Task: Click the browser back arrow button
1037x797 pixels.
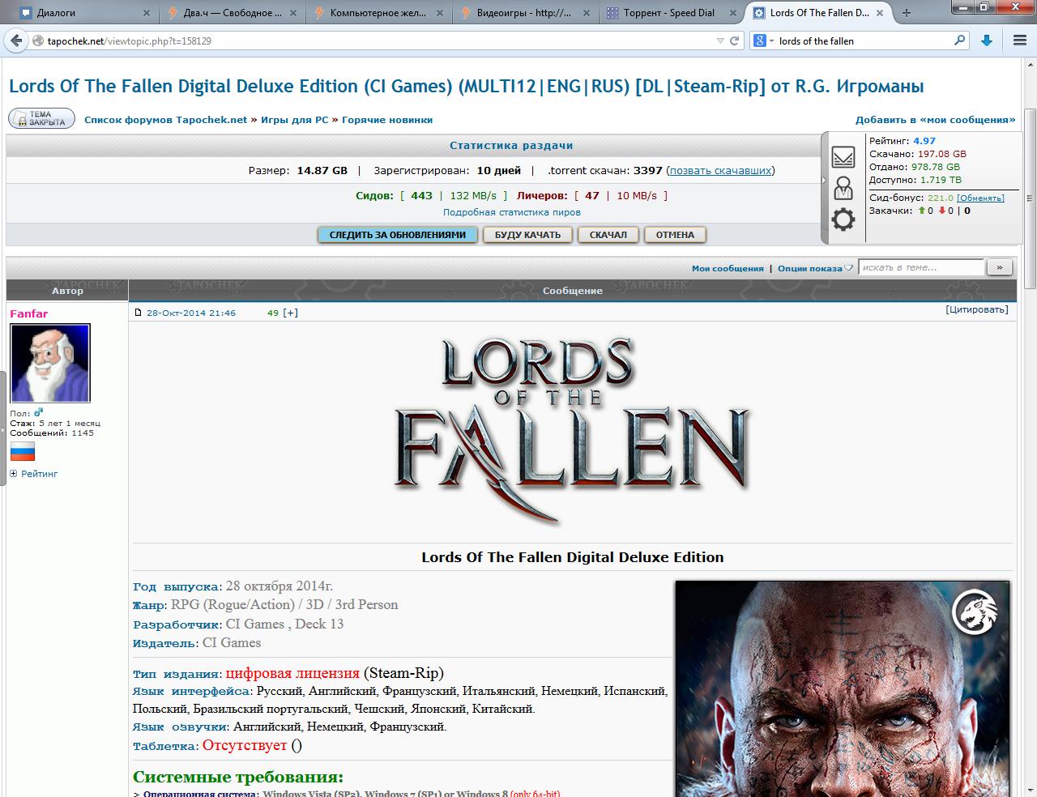Action: click(x=17, y=40)
